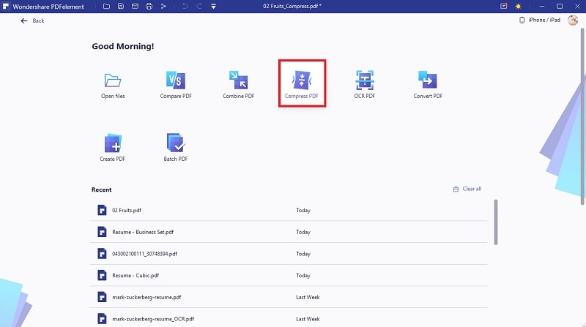Open 043002100111_30748394.pdf from recent list

[x=289, y=254]
